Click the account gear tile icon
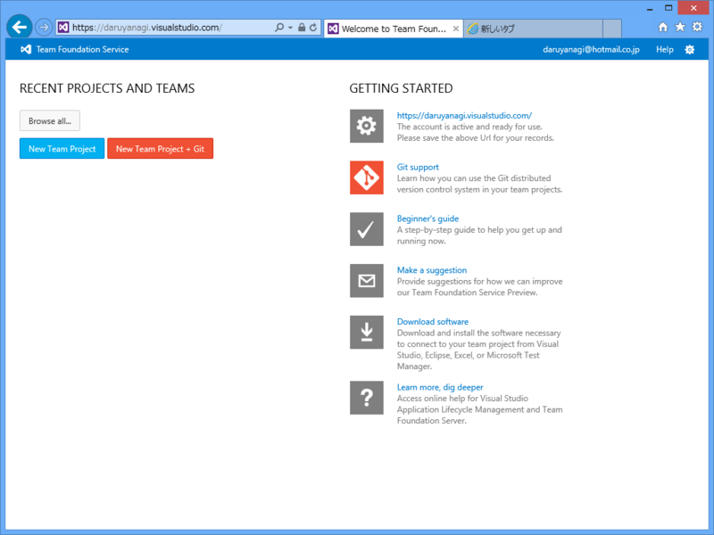 [367, 126]
